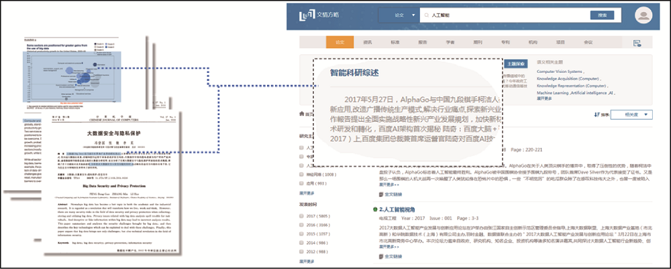671x269 pixels.
Task: Expand 展开更多>> of the 人工智能视角 abstract
Action: click(x=389, y=247)
